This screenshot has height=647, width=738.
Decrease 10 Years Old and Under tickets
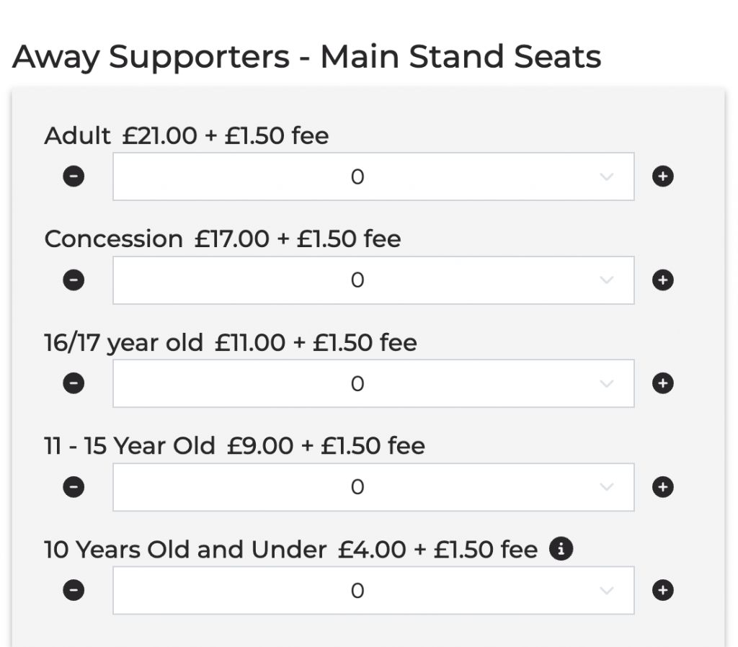[x=74, y=591]
